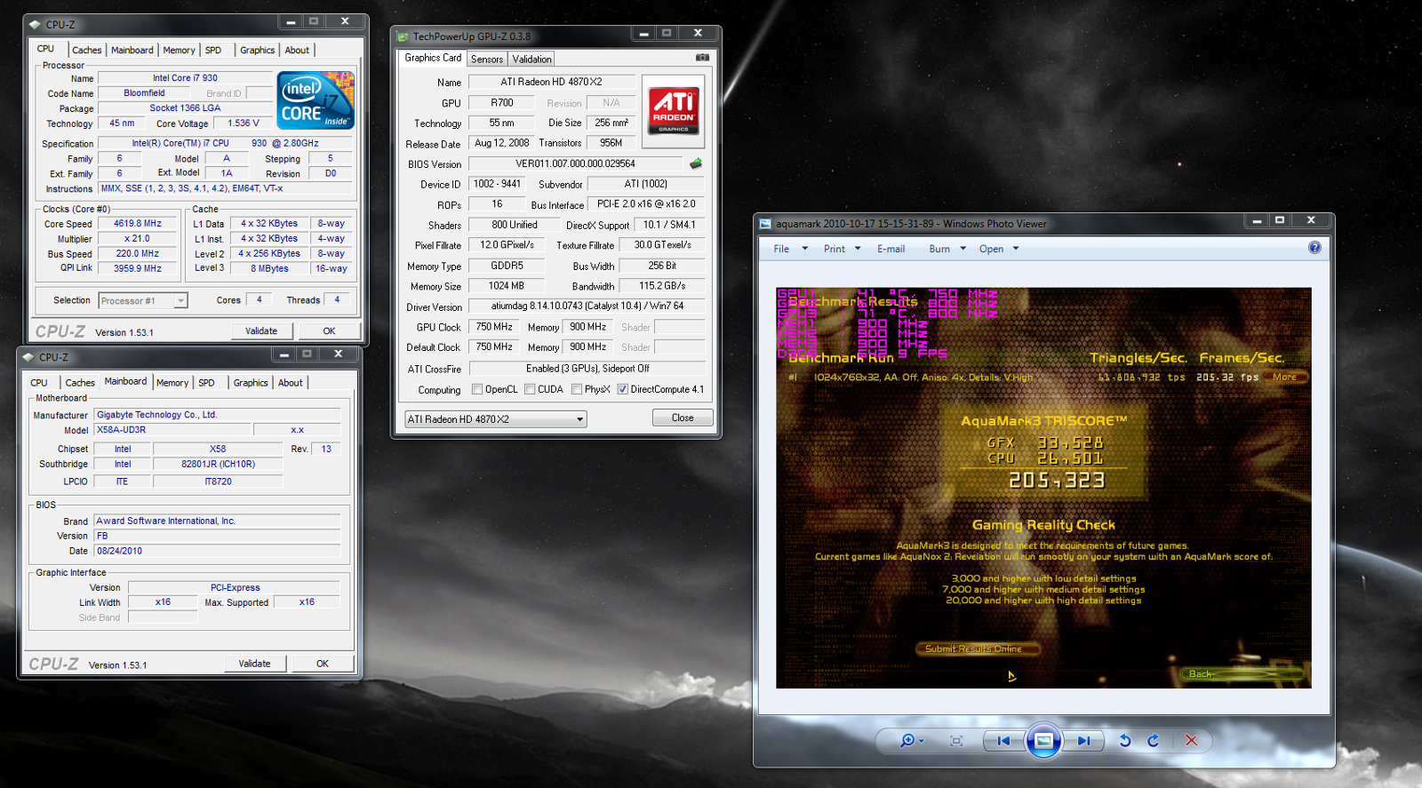Click the Southbridge 82801JR (ICH10R) value
The width and height of the screenshot is (1422, 788).
[x=218, y=464]
